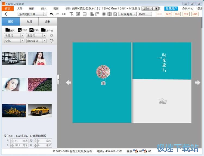This screenshot has height=156, width=204.
Task: Click the 导出 button
Action: 177,14
